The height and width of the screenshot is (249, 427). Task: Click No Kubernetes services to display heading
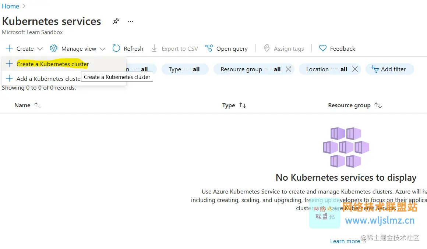[346, 177]
